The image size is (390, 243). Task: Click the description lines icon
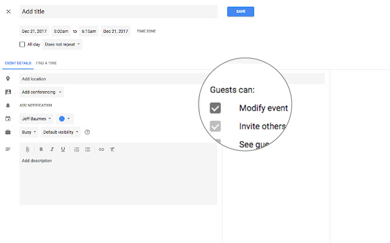pos(8,149)
